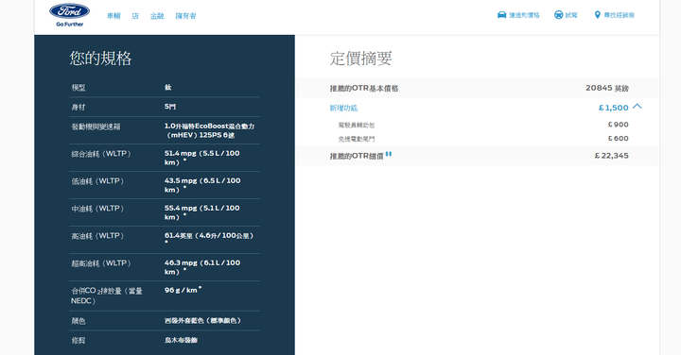This screenshot has height=355, width=681.
Task: Open the 擁有者 navigation menu
Action: [x=186, y=16]
